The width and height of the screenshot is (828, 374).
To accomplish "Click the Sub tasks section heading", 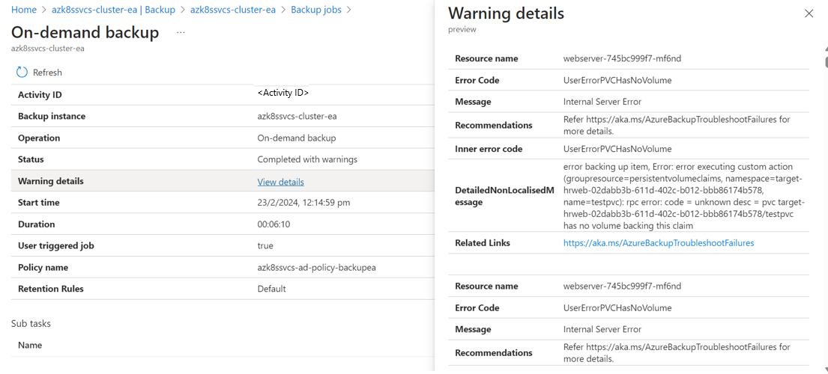I will 31,324.
